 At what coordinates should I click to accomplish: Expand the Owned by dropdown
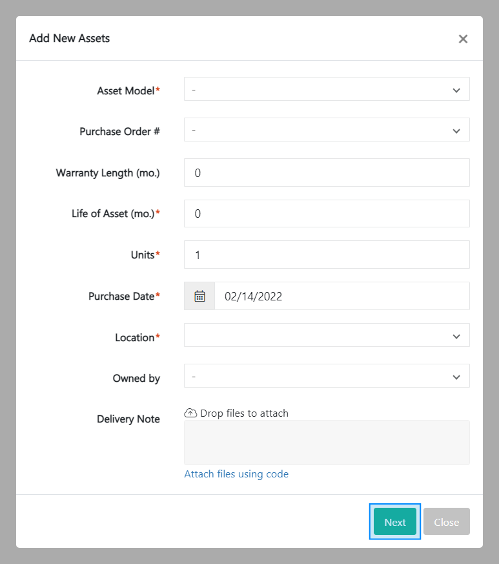326,375
